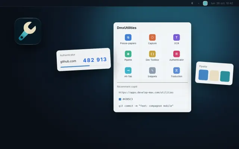Select the Pipette tool icon

tap(128, 54)
